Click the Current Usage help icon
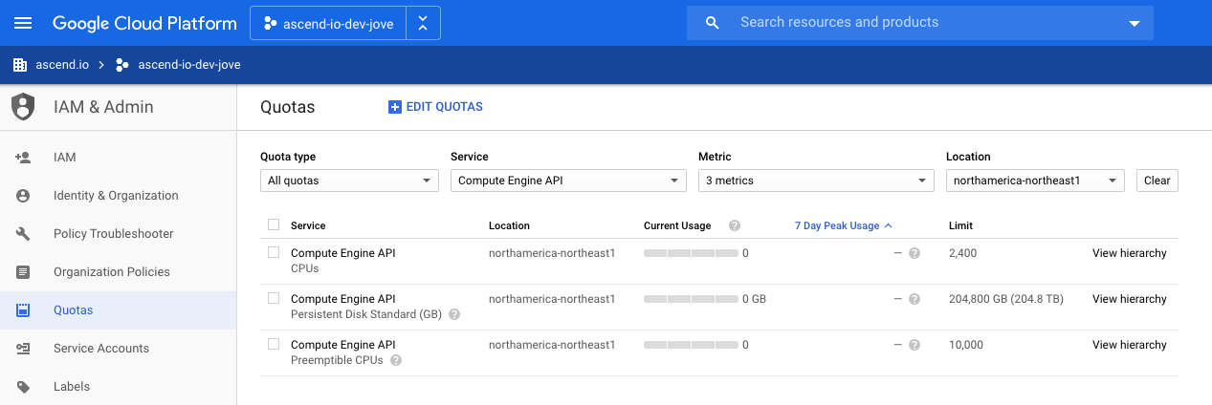 point(735,226)
